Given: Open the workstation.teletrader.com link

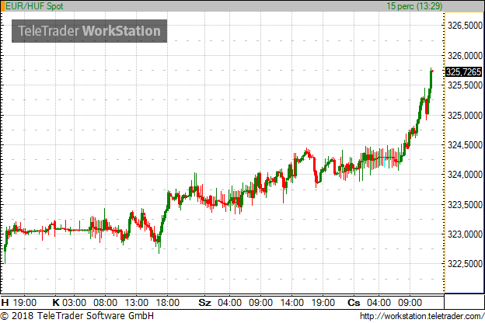Looking at the screenshot, I should (422, 316).
